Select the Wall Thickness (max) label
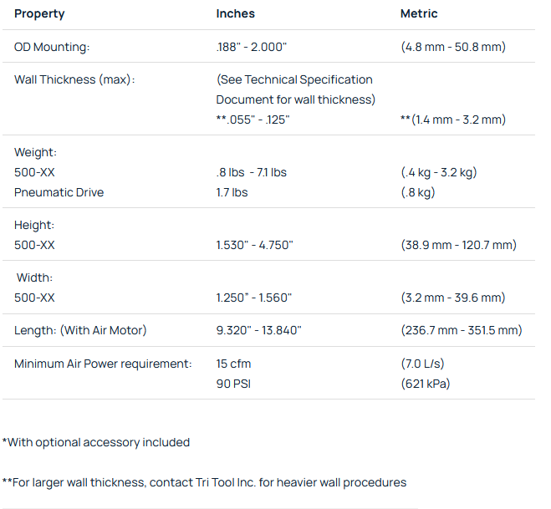 [x=74, y=79]
